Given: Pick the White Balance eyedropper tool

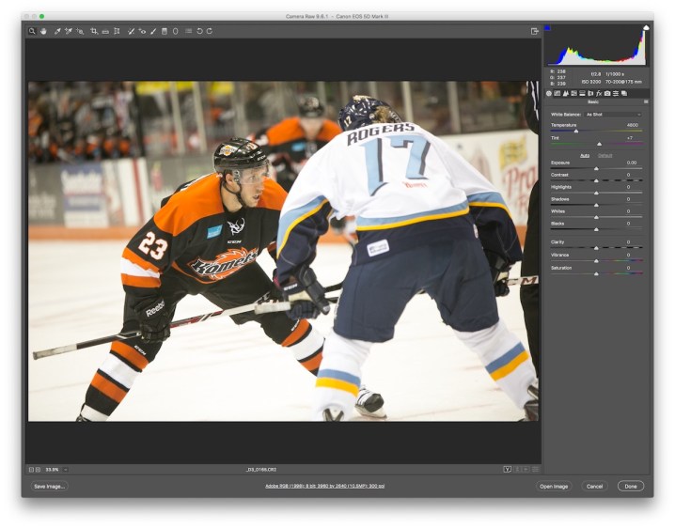Looking at the screenshot, I should (56, 31).
